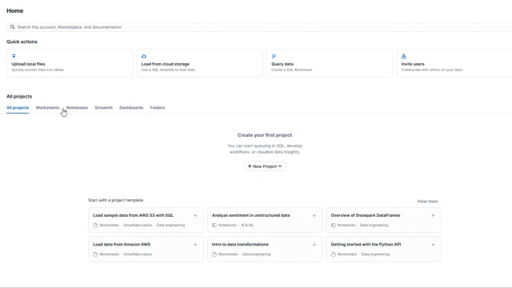Open the Query data card
The width and height of the screenshot is (512, 288).
pos(330,63)
